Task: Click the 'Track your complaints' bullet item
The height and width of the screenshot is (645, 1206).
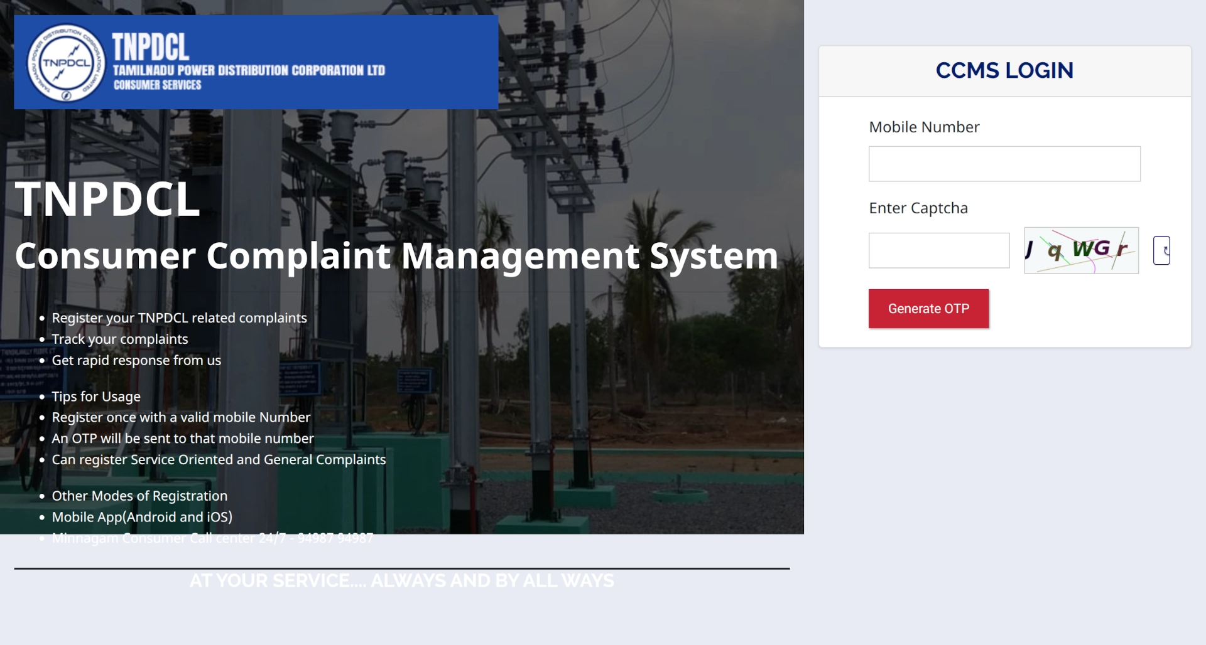Action: pyautogui.click(x=119, y=339)
